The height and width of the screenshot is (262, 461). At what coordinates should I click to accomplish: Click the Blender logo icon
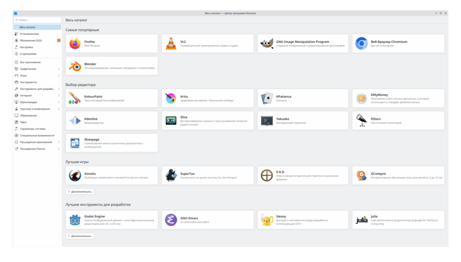(75, 66)
